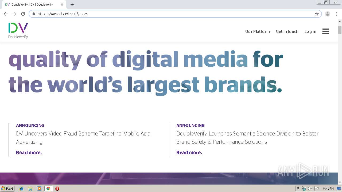The image size is (342, 192).
Task: Click the page scrollbar up arrow
Action: tap(340, 21)
